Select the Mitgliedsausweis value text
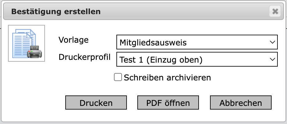The width and height of the screenshot is (287, 124). click(153, 42)
